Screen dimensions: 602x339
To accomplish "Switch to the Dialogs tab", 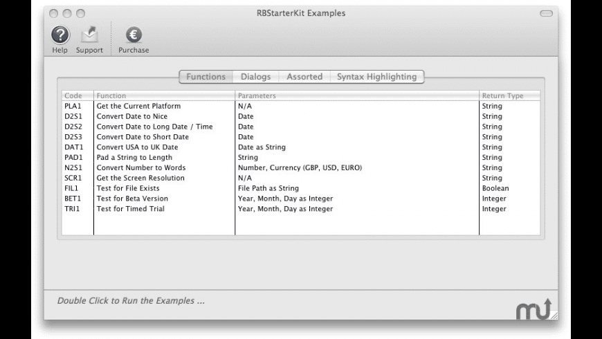I will pyautogui.click(x=256, y=77).
